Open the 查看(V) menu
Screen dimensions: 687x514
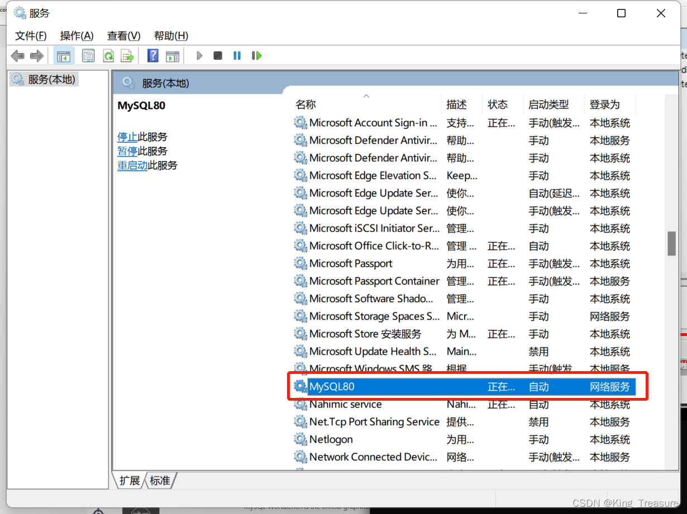124,36
